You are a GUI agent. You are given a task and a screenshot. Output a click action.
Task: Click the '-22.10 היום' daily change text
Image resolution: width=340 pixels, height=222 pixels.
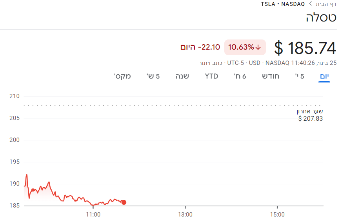point(200,47)
